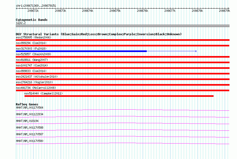Screen dimensions: 237x159
Task: Click the 208675k ruler tick label
Action: [115, 11]
